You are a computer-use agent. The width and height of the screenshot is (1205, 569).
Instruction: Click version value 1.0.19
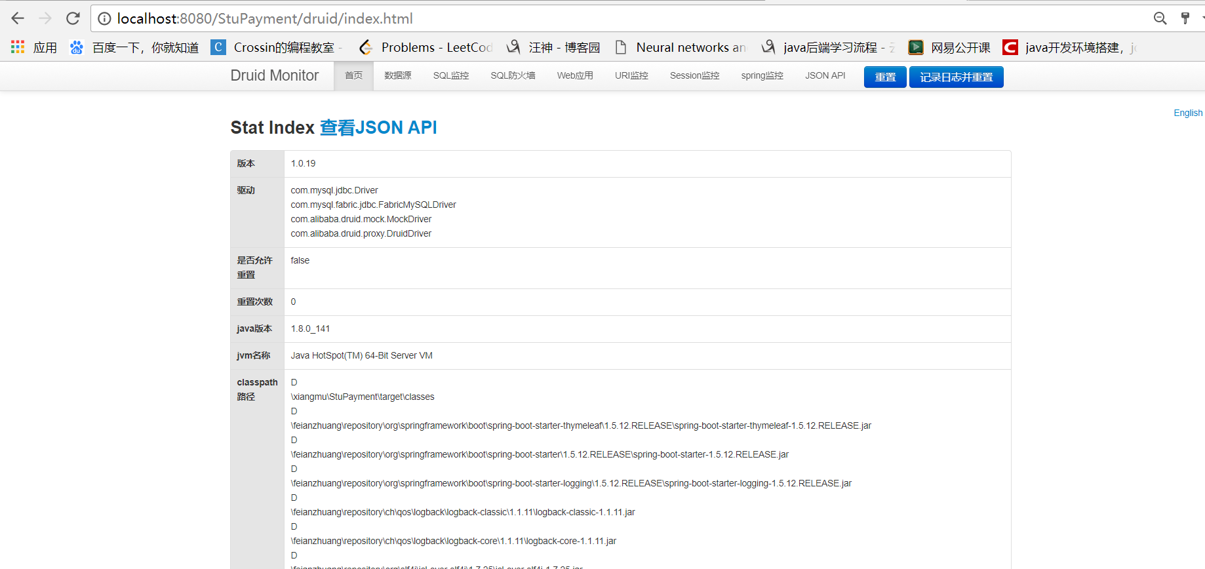[303, 163]
